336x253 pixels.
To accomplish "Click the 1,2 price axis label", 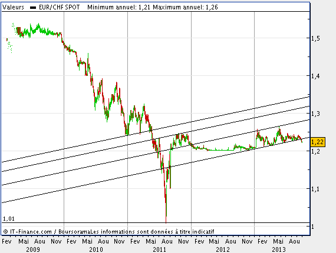I will tap(315, 151).
